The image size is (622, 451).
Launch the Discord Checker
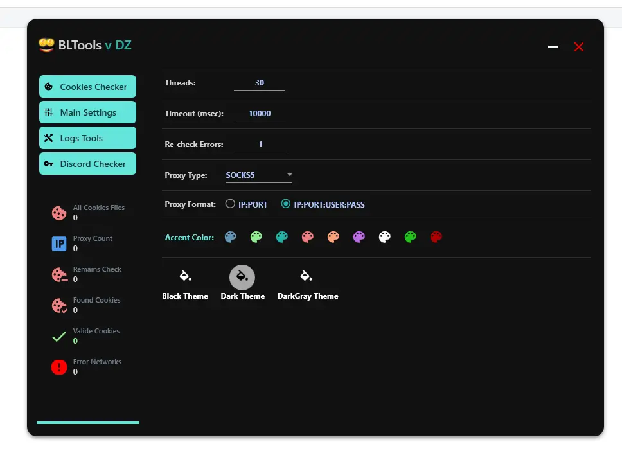pos(87,163)
